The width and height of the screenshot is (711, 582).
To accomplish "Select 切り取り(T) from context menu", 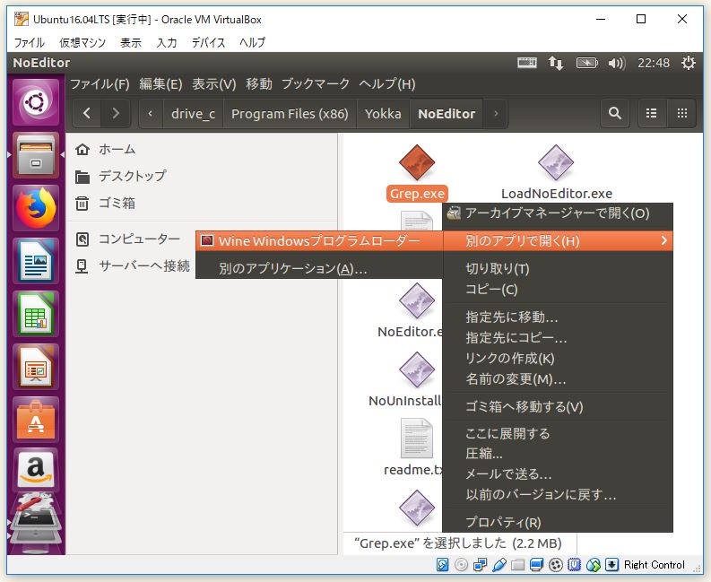I will tap(558, 269).
